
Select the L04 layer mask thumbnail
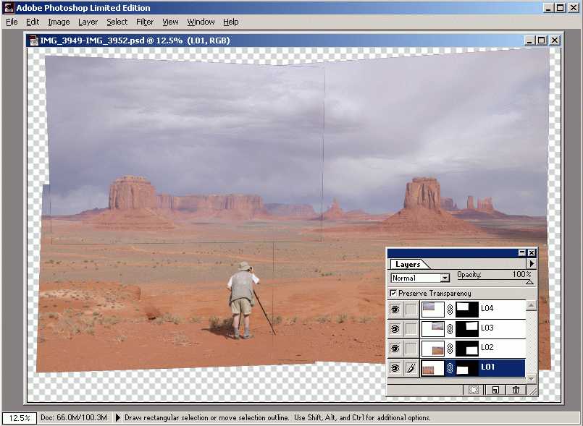[467, 310]
